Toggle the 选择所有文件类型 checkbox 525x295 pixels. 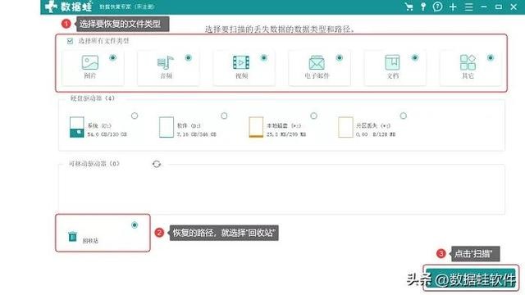point(70,41)
